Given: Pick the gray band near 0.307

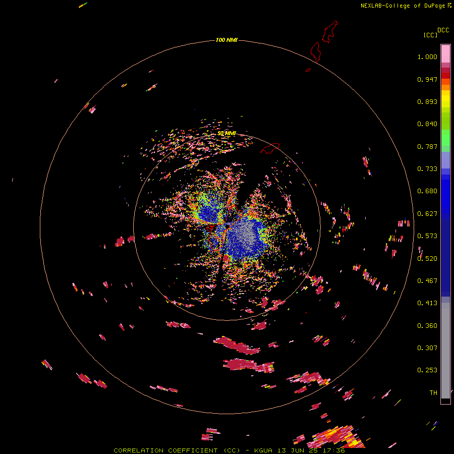Looking at the screenshot, I should tap(445, 351).
